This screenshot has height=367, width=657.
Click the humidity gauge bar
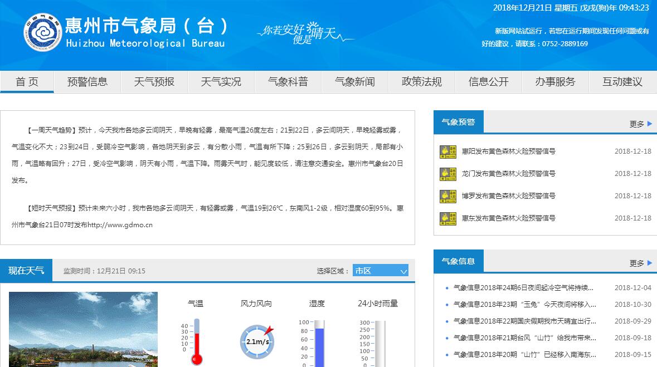coord(319,344)
